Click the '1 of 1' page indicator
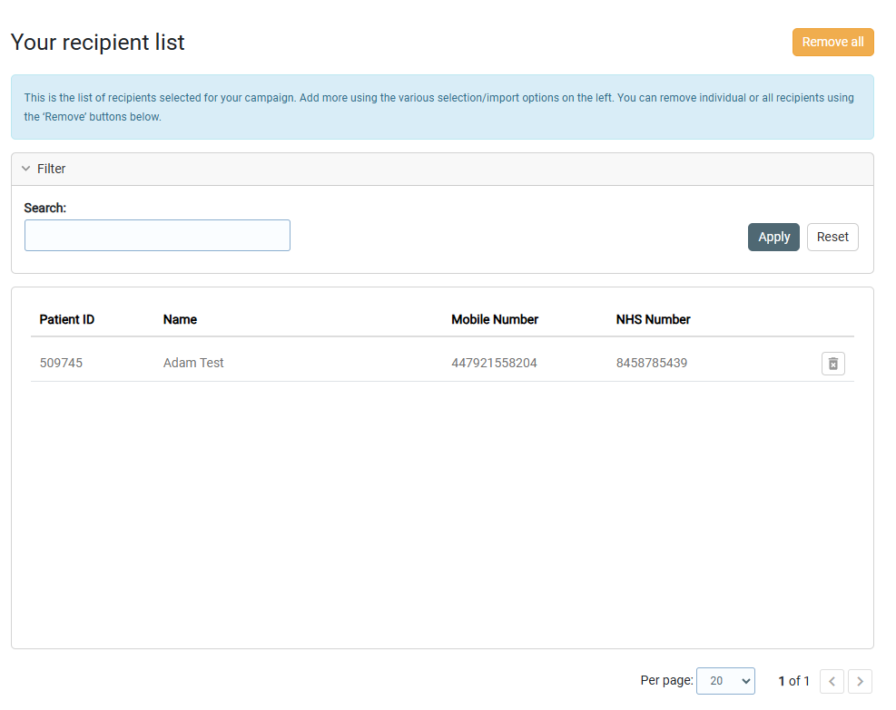896x710 pixels. pos(793,681)
